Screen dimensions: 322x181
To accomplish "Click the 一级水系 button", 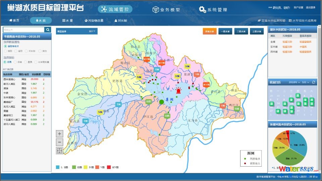I will [x=225, y=32].
